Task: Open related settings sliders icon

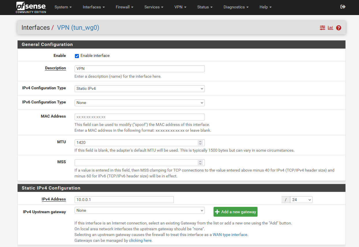Action: pos(322,28)
